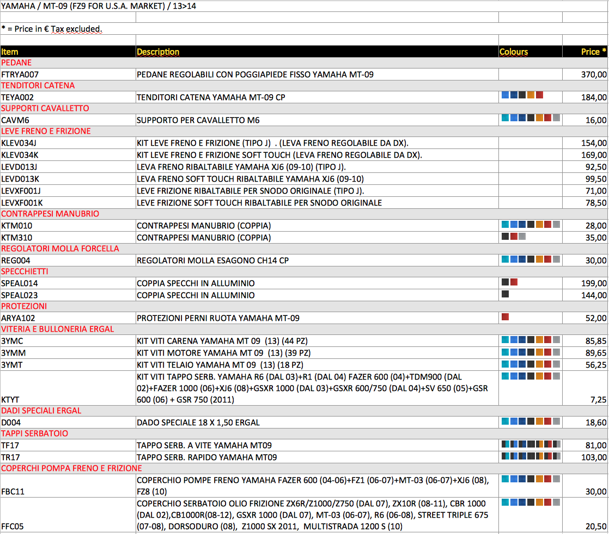Click the YAMAHA / MT-09 title line
This screenshot has height=534, width=609.
99,6
